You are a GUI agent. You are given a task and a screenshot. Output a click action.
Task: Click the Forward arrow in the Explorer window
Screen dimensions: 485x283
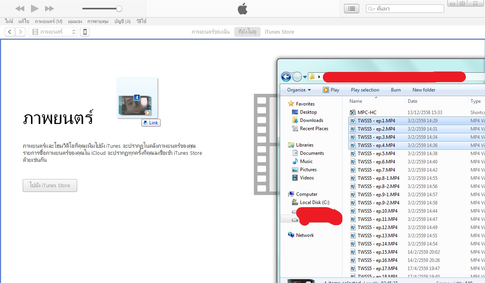pyautogui.click(x=297, y=77)
